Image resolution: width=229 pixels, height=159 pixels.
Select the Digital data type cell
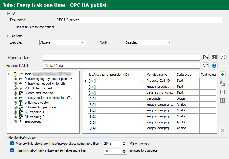click(187, 99)
